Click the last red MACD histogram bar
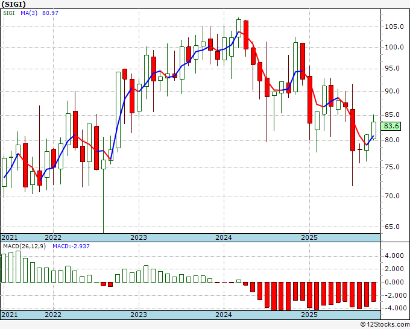Image resolution: width=410 pixels, height=329 pixels. tap(374, 292)
